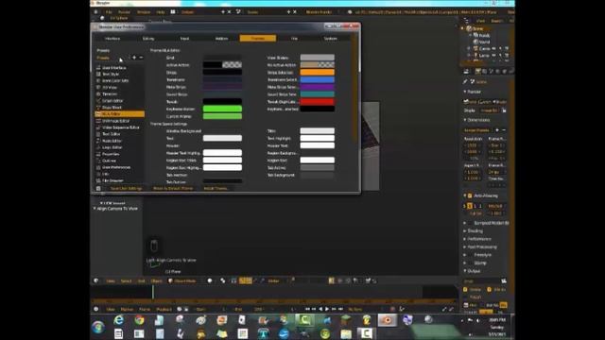Click Reset to Default Theme button
Viewport: 605px width, 340px height.
173,189
